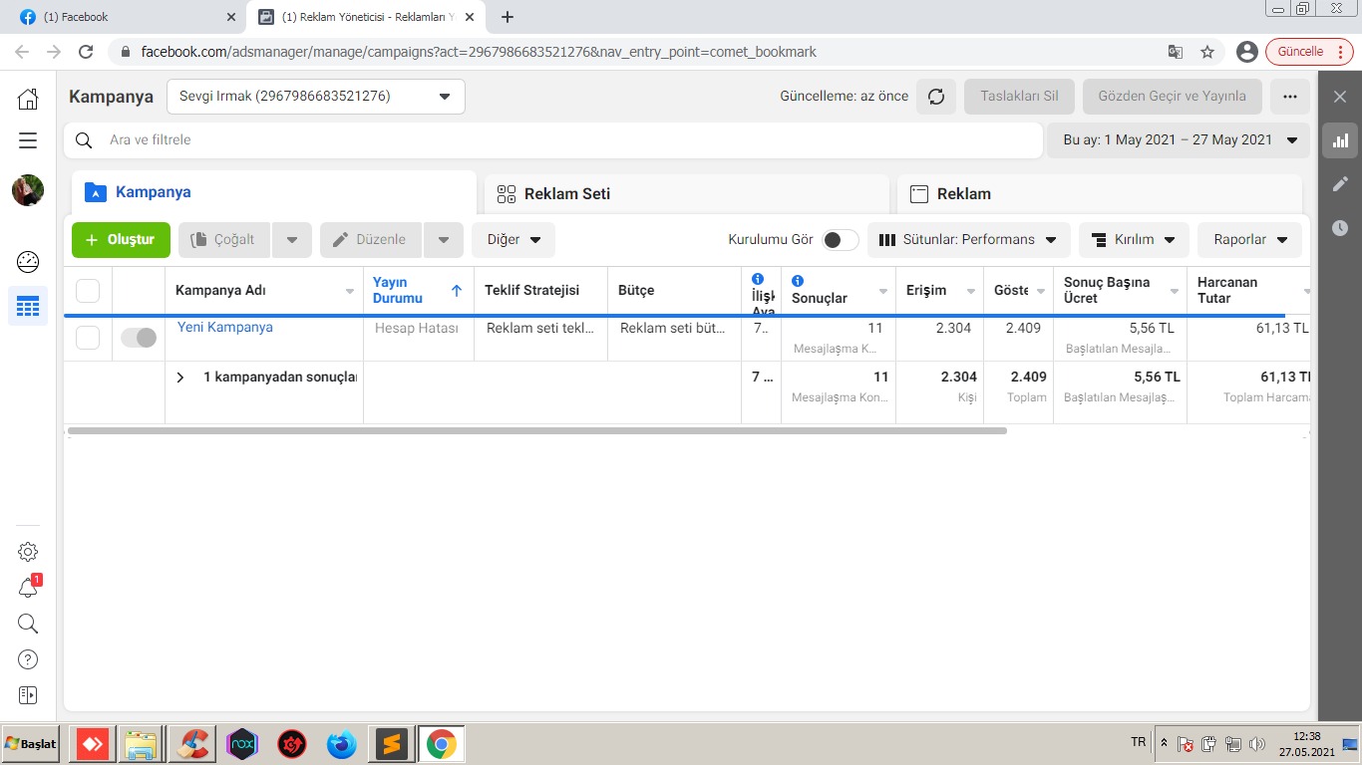
Task: Open the date range dropdown
Action: click(x=1179, y=140)
